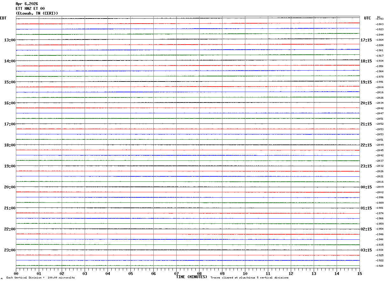385x282 pixels.
Task: Click the Each Vertical Division = 100.00 microvolts note
Action: coord(40,278)
